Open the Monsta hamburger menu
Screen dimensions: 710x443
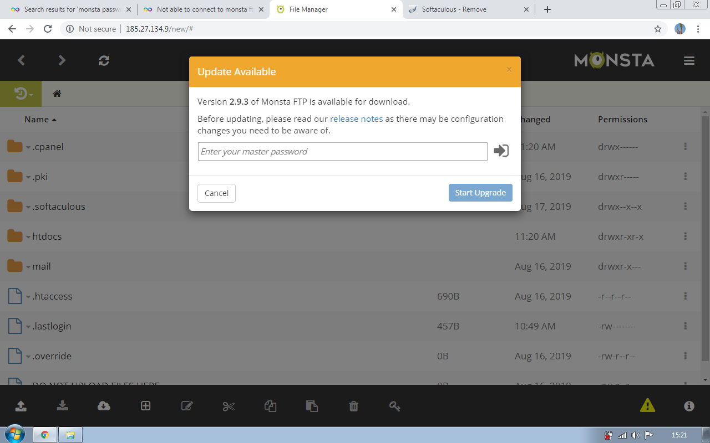pyautogui.click(x=689, y=60)
